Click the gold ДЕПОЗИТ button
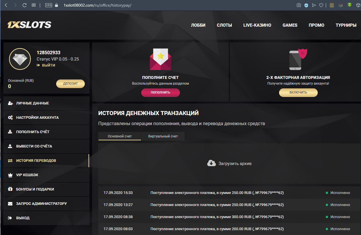Viewport: 361px width, 235px height. (x=70, y=84)
